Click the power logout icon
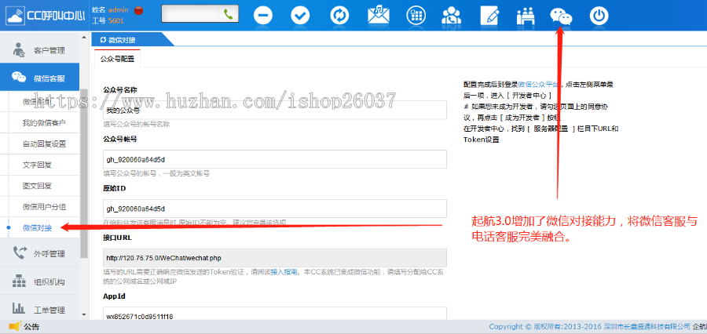 599,16
